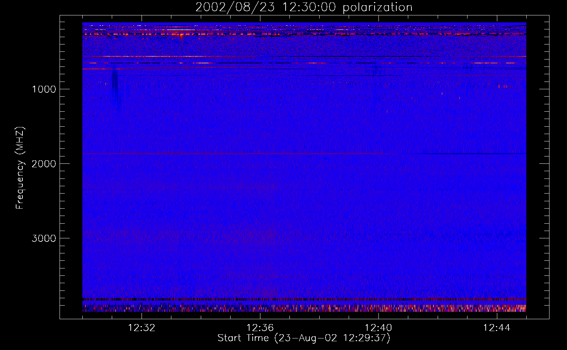Click the plot title "2002/08/23 12:30:00 polarization"

(304, 7)
